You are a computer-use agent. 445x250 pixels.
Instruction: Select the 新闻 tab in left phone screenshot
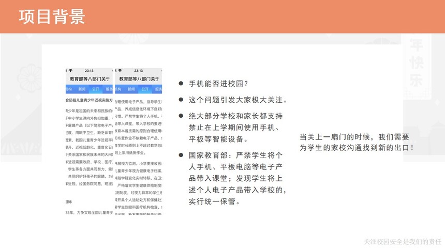pyautogui.click(x=82, y=89)
